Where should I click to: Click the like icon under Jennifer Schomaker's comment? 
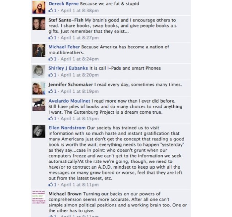[x=51, y=91]
